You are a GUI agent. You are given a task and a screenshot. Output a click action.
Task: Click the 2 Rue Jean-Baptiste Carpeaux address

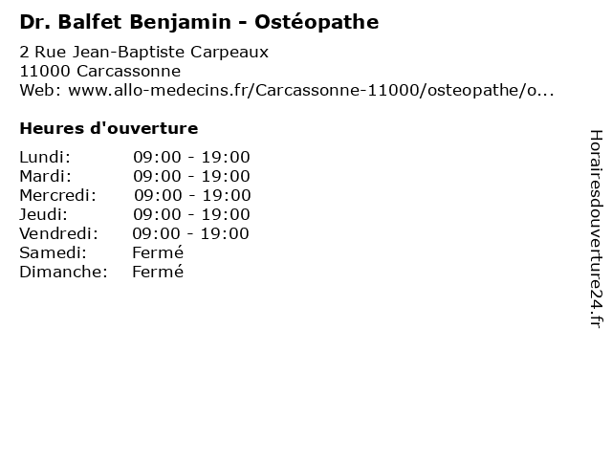(144, 52)
